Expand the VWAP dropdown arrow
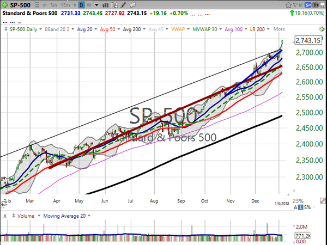This screenshot has height=245, width=327. click(189, 29)
